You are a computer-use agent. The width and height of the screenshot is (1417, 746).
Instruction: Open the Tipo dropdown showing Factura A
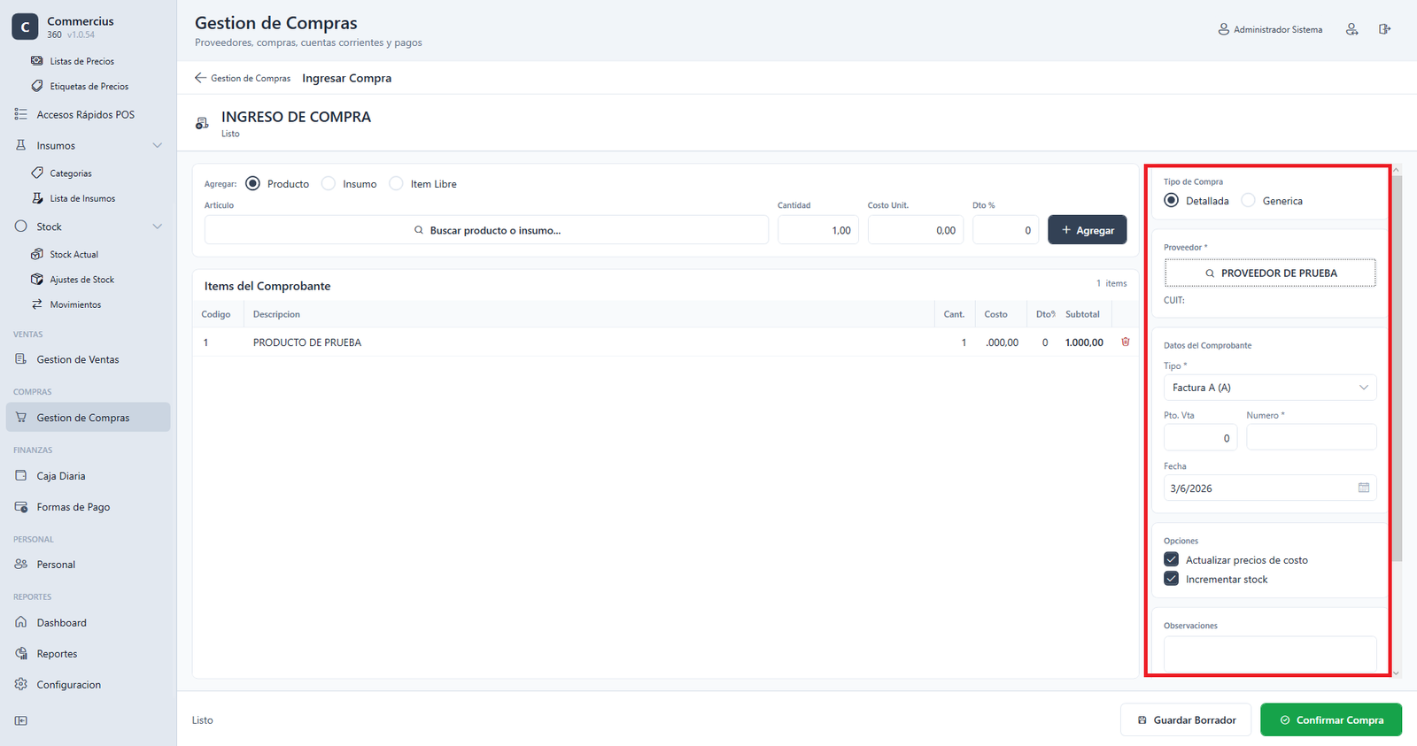click(1270, 388)
